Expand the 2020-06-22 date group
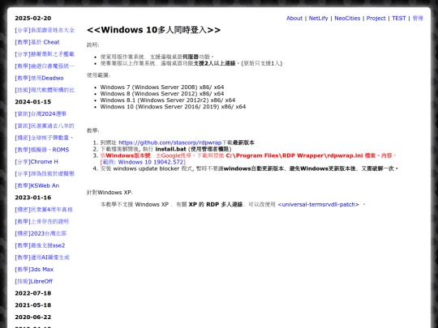Image resolution: width=438 pixels, height=328 pixels. (x=33, y=317)
